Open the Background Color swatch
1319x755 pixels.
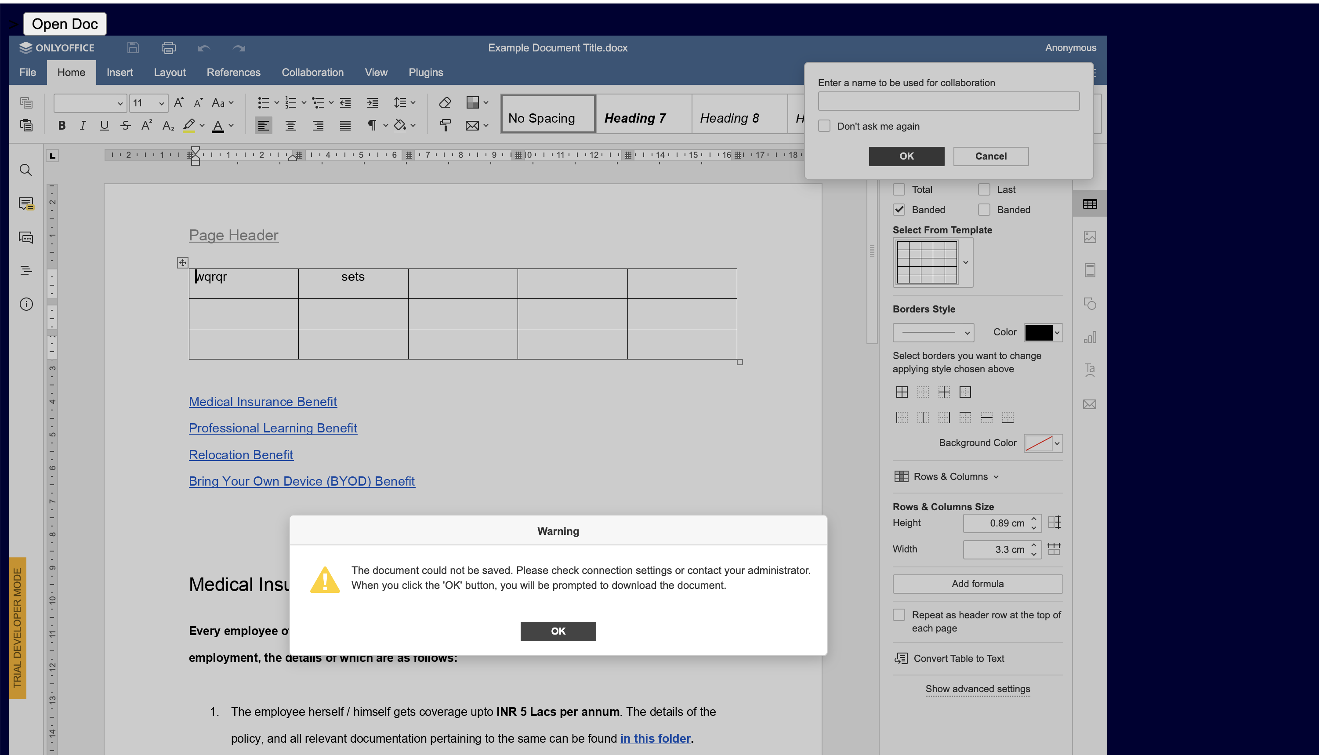click(1043, 443)
